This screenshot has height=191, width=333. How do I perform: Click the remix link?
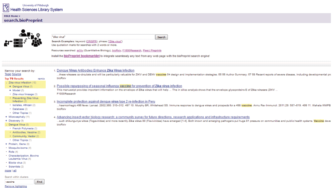(x=41, y=79)
